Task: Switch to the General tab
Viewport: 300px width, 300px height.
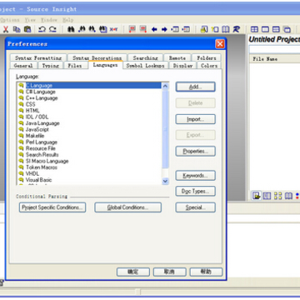Action: 23,66
